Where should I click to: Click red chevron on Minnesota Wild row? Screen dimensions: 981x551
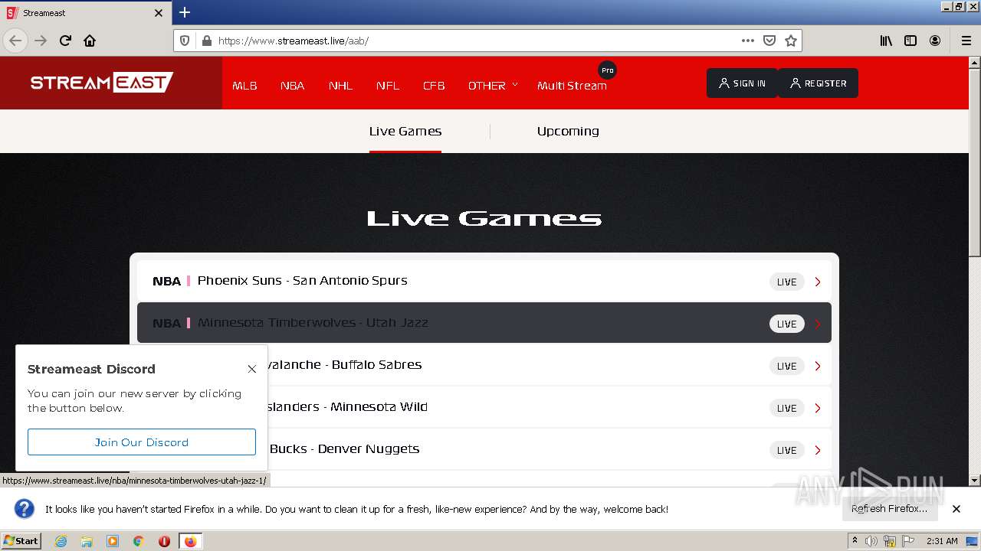click(x=818, y=408)
